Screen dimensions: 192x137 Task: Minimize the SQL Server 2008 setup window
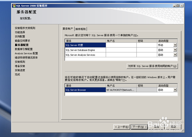coord(174,6)
